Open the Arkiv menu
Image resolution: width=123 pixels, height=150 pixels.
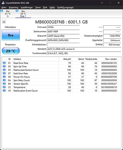coord(4,8)
